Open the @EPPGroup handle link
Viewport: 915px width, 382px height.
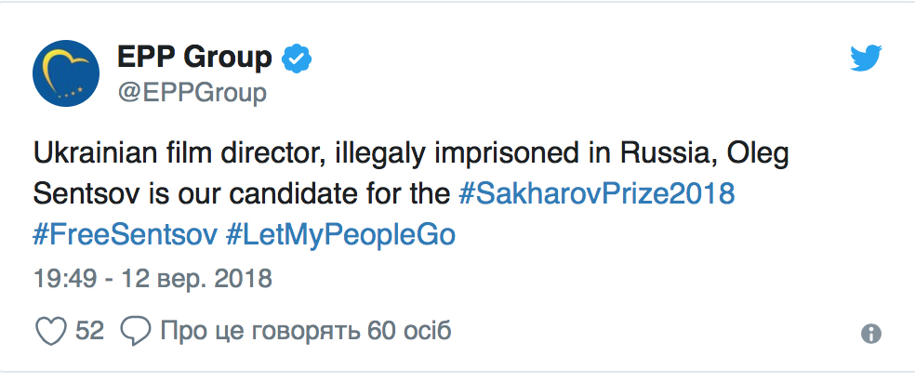pos(192,93)
